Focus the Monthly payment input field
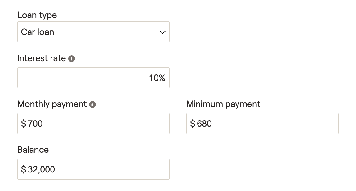Image resolution: width=356 pixels, height=191 pixels. (93, 123)
